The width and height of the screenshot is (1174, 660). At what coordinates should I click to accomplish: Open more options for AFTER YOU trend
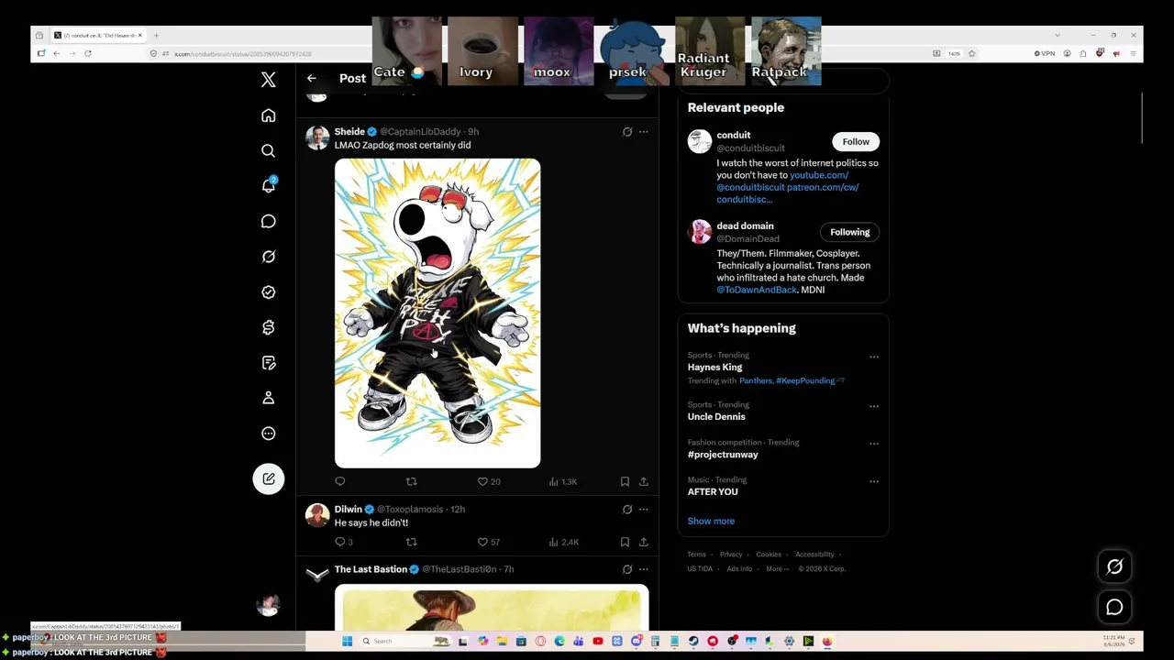point(873,481)
